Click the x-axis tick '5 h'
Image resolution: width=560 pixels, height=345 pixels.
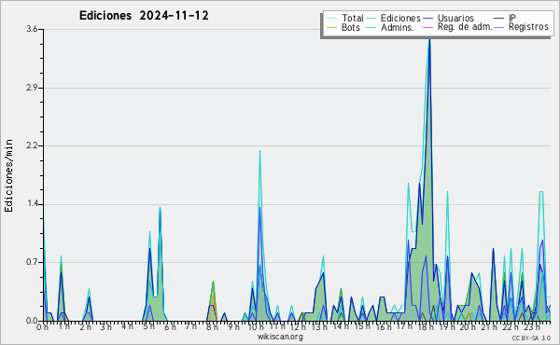pyautogui.click(x=148, y=326)
